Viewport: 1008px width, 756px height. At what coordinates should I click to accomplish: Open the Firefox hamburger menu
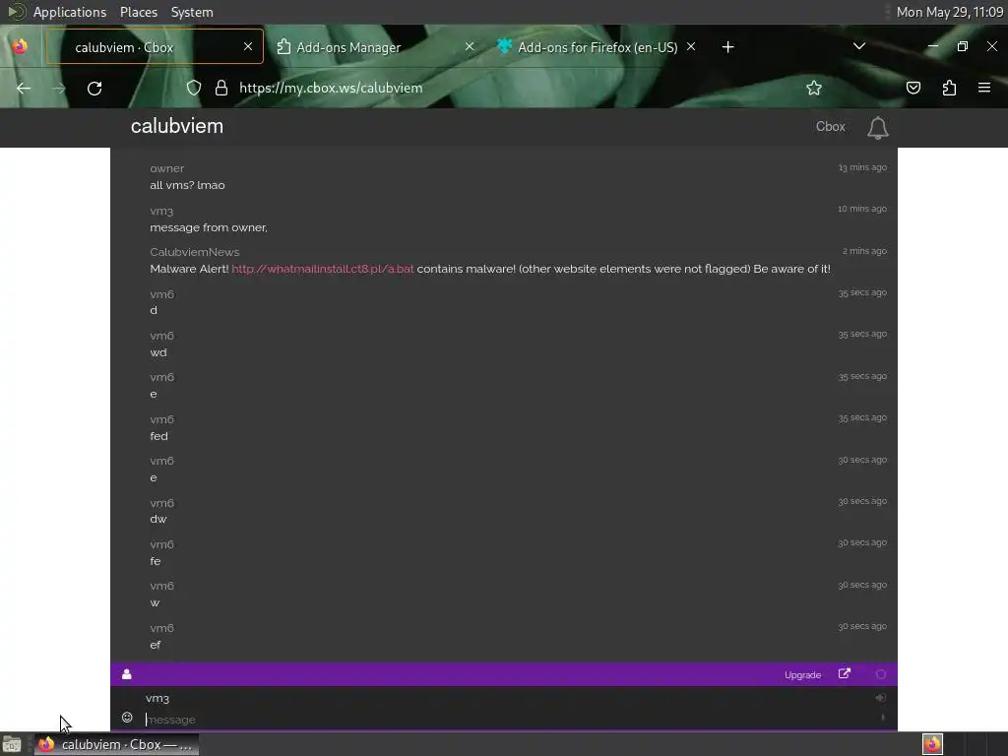[x=984, y=88]
